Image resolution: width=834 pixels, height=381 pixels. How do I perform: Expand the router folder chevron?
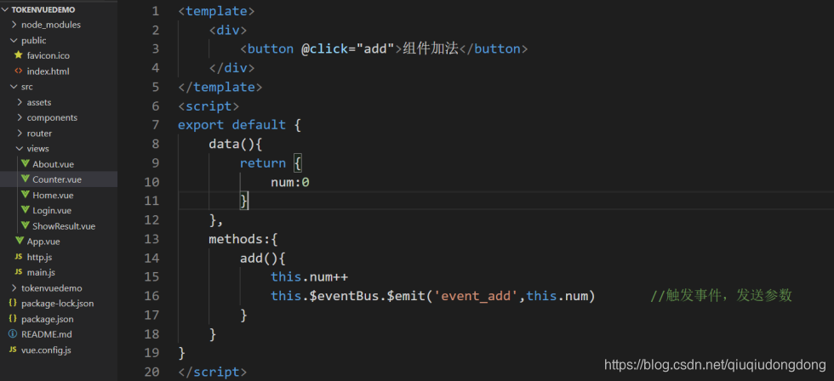(19, 134)
